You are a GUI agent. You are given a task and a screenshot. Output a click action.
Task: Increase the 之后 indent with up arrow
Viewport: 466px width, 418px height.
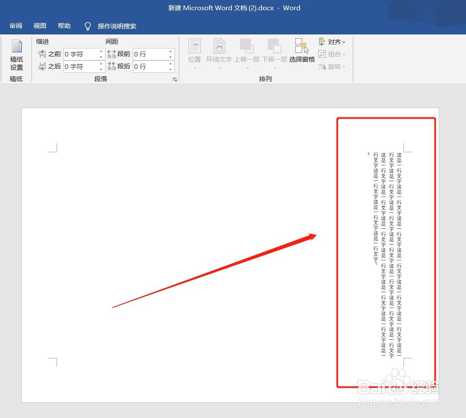(101, 64)
